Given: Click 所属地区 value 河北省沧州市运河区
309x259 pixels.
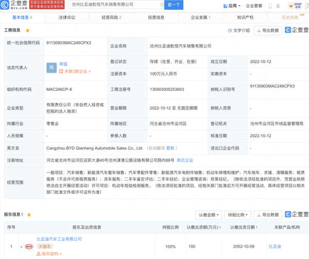Looking at the screenshot, I should click(168, 124).
